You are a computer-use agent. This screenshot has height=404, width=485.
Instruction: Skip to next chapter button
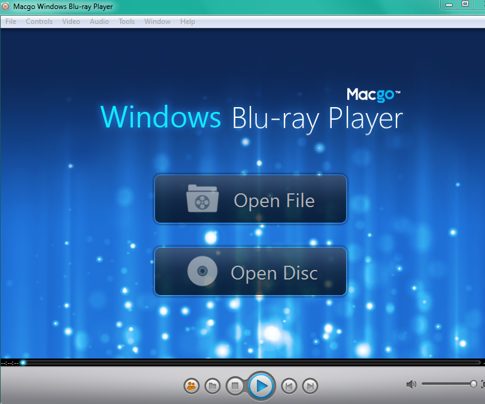pyautogui.click(x=310, y=386)
